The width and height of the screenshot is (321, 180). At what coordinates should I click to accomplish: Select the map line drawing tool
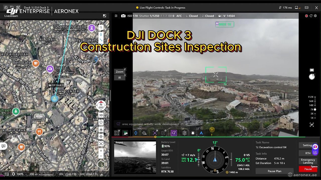click(101, 40)
